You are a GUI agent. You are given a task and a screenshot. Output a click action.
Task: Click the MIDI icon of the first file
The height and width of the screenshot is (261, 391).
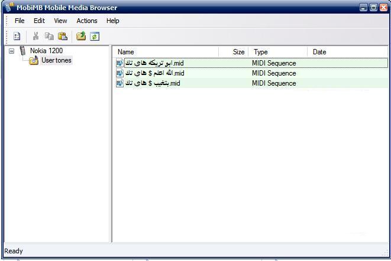pyautogui.click(x=119, y=63)
